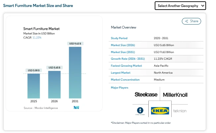Click the 2031 bar in chart

pyautogui.click(x=75, y=72)
